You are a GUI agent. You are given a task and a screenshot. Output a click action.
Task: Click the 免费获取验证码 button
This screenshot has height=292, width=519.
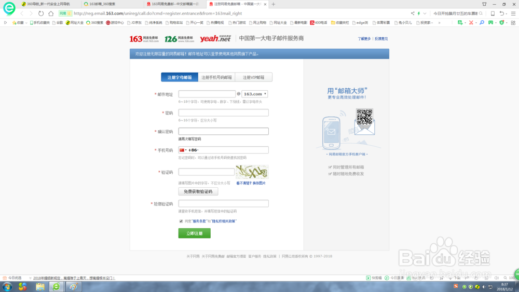tap(198, 191)
